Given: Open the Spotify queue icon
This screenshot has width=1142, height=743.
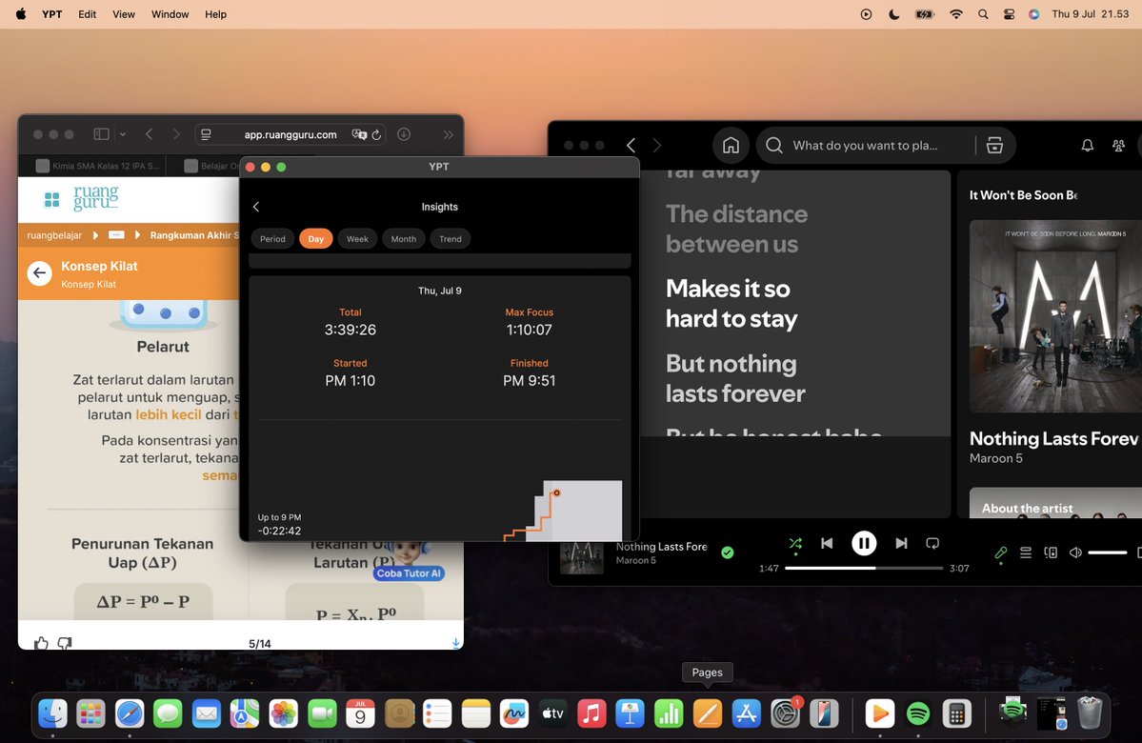Looking at the screenshot, I should coord(1026,552).
